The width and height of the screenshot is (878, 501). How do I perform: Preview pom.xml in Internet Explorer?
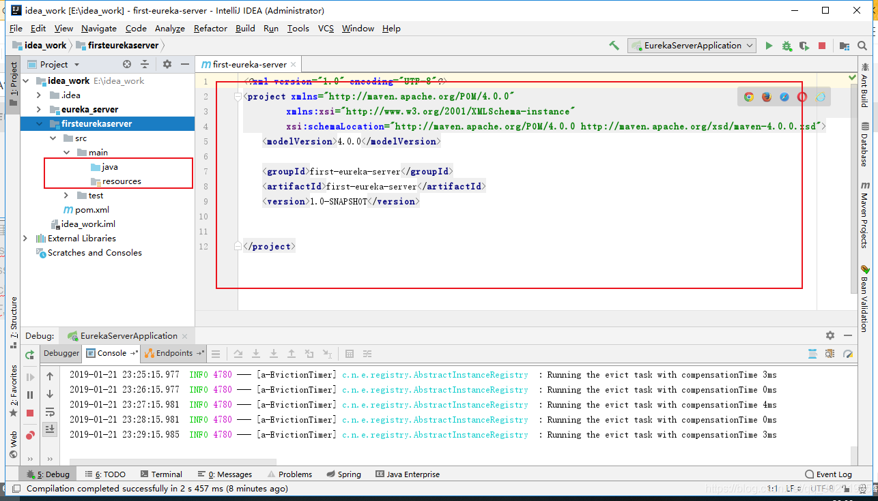pyautogui.click(x=820, y=97)
